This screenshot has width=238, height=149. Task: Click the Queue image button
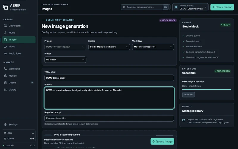click(162, 141)
